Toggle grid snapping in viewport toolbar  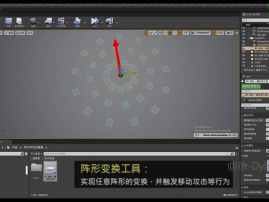170,33
